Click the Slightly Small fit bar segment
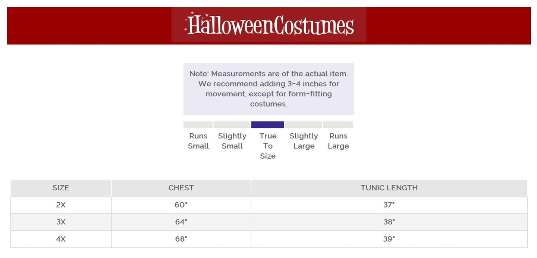 click(232, 125)
